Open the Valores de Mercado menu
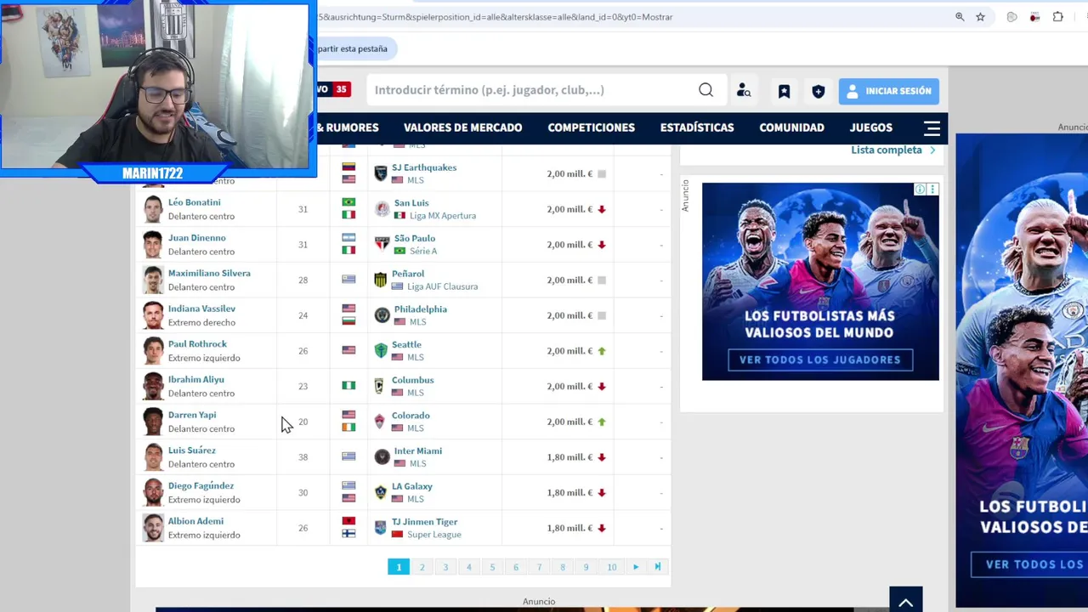1088x612 pixels. [x=463, y=127]
